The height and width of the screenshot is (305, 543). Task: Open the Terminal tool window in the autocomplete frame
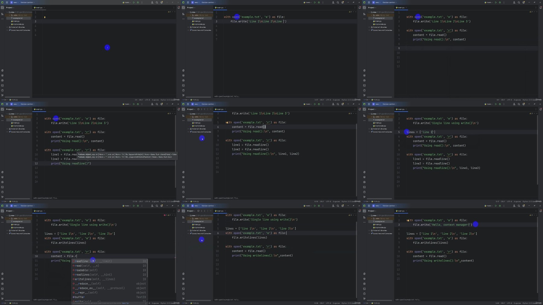point(2,289)
